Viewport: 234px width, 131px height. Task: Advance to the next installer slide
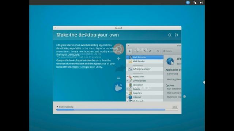[177, 35]
